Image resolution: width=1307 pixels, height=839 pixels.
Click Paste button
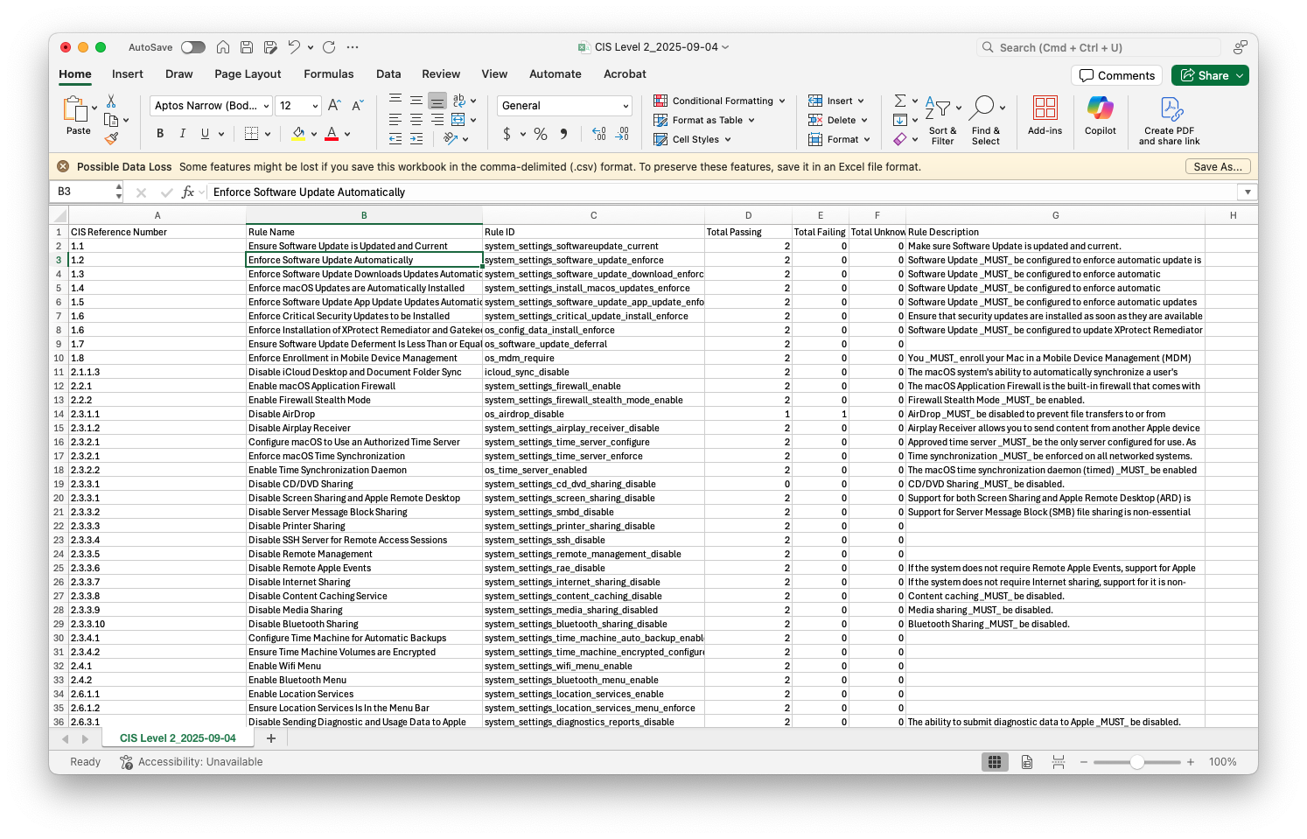pos(78,115)
